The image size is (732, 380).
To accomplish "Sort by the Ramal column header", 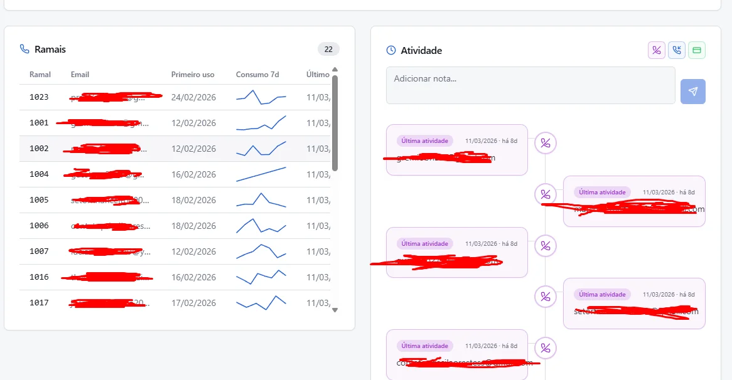I will tap(40, 75).
